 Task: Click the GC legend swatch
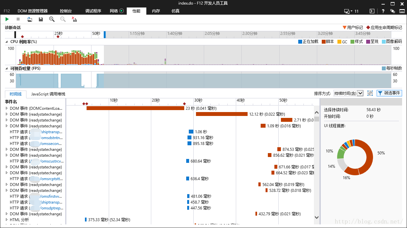point(339,42)
